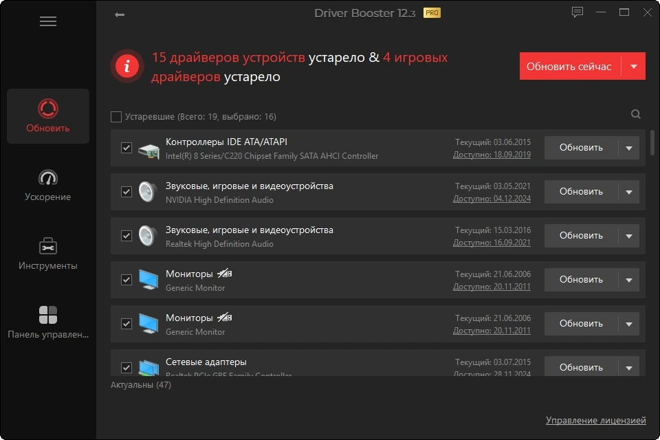Image resolution: width=660 pixels, height=440 pixels.
Task: Update the first Generic Monitor driver
Action: (x=581, y=280)
